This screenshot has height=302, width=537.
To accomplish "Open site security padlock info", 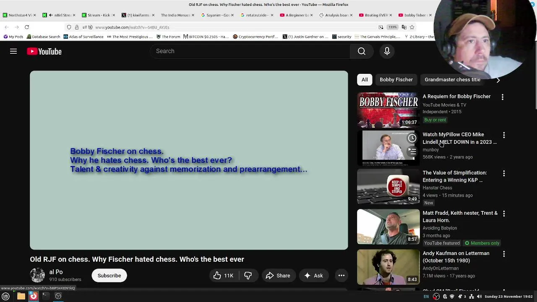I will click(77, 27).
